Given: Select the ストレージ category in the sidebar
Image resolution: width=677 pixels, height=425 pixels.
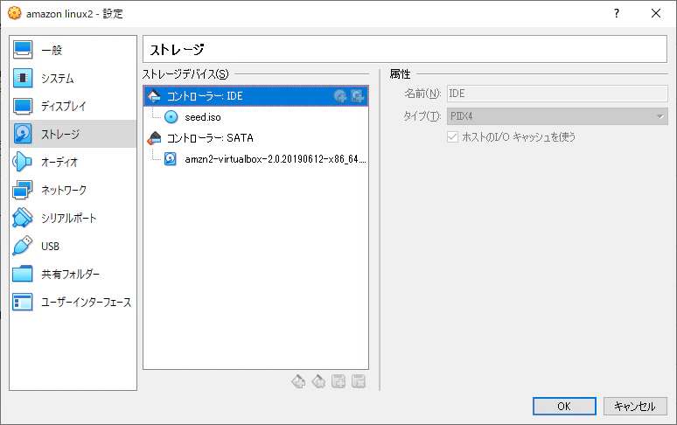Looking at the screenshot, I should click(73, 134).
